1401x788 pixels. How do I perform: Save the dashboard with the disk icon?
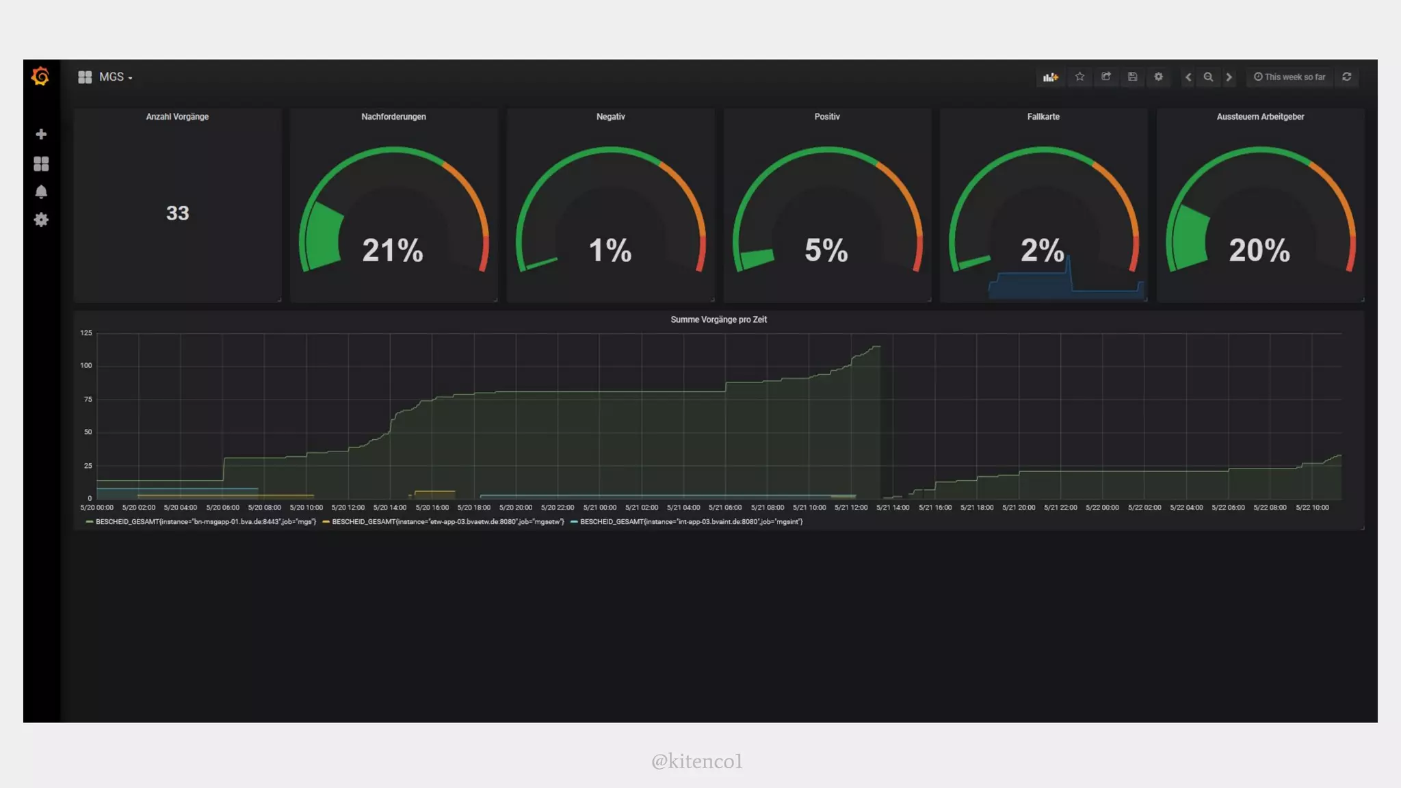(x=1132, y=77)
